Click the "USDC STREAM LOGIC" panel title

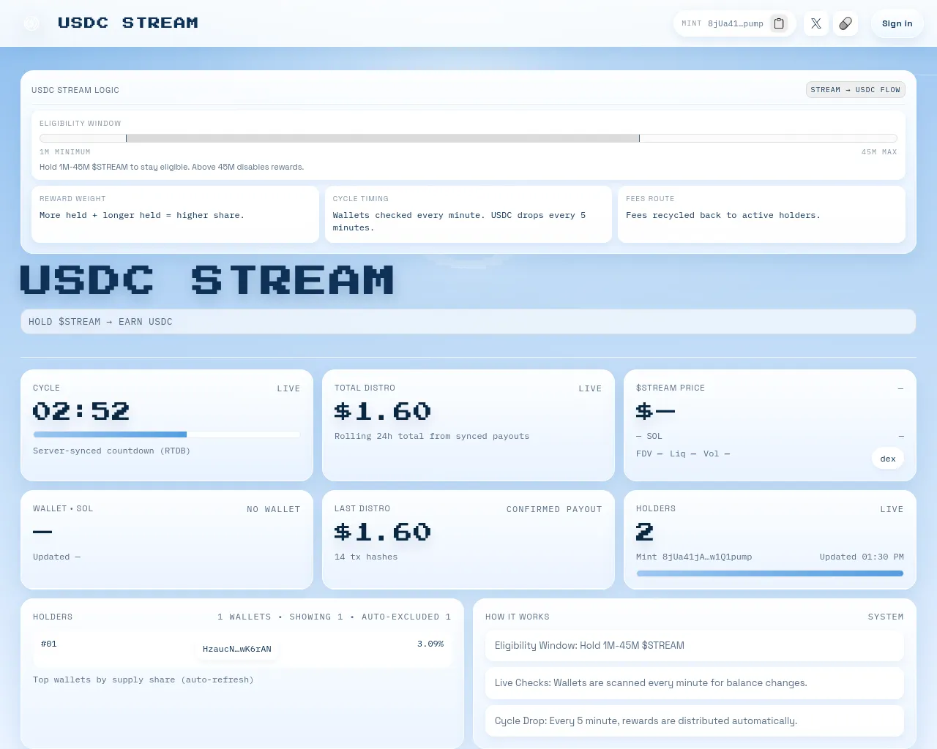pyautogui.click(x=75, y=91)
